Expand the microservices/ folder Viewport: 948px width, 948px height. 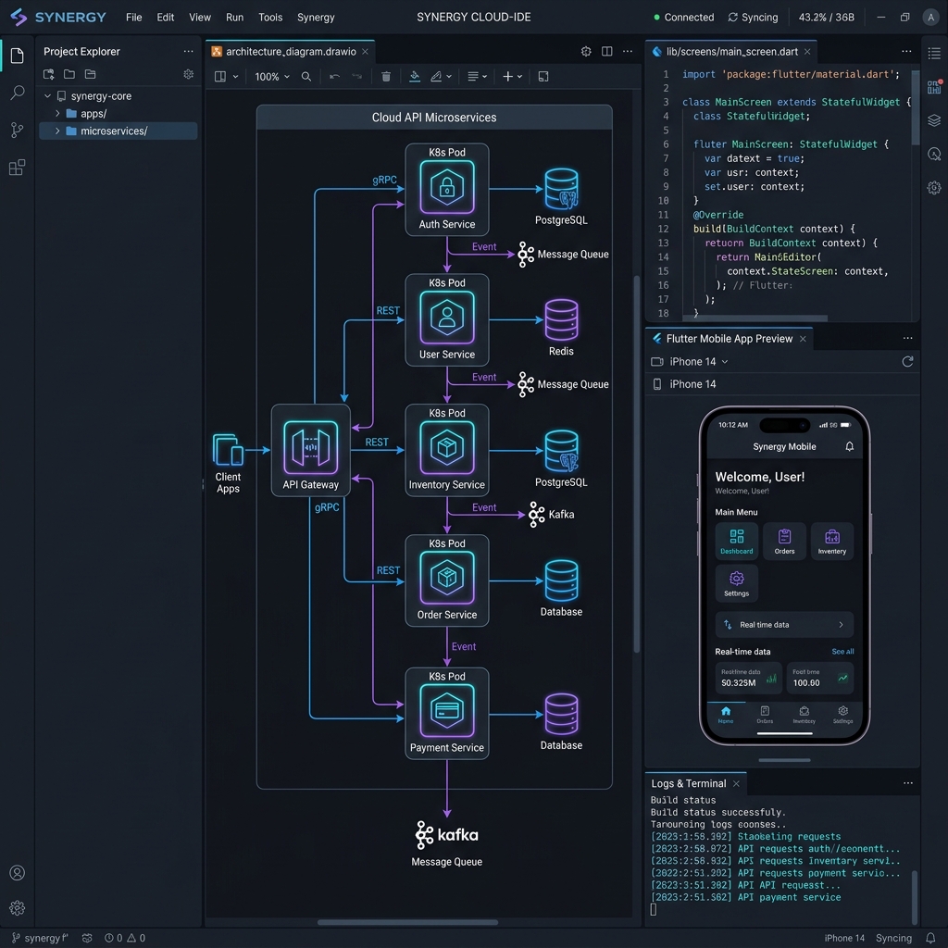coord(57,131)
